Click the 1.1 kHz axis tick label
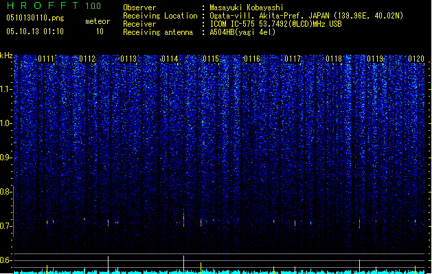 tap(6, 89)
